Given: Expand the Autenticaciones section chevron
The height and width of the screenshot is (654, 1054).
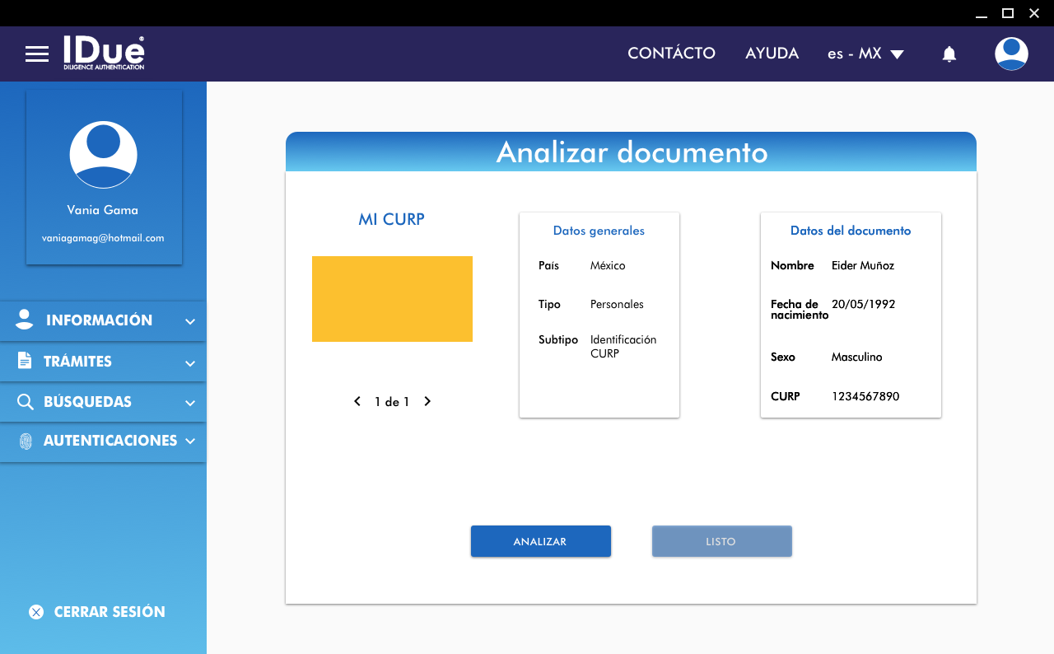Looking at the screenshot, I should point(190,441).
